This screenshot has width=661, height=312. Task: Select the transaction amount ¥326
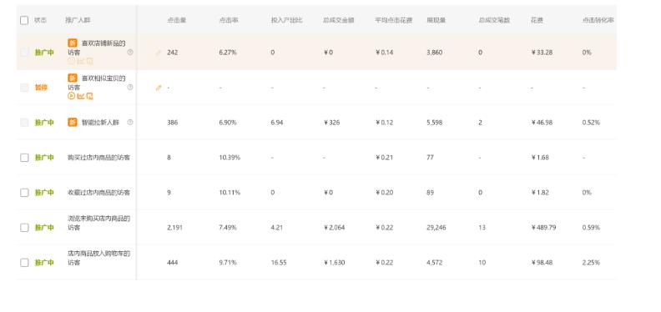tap(332, 123)
